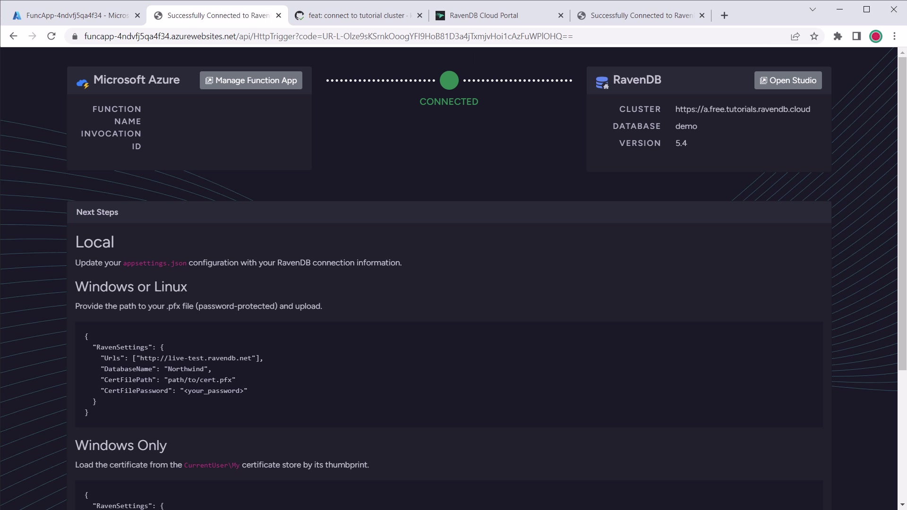Click the RavenDB database logo
The height and width of the screenshot is (510, 907).
602,82
